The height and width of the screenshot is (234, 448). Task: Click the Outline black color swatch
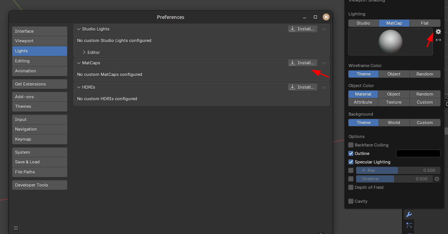(418, 153)
